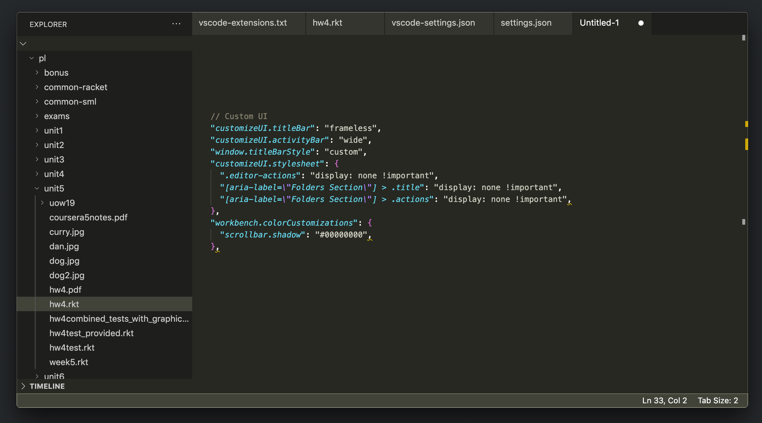Screen dimensions: 762x423
Task: Select hw4test_provided.rkt file
Action: tap(91, 333)
